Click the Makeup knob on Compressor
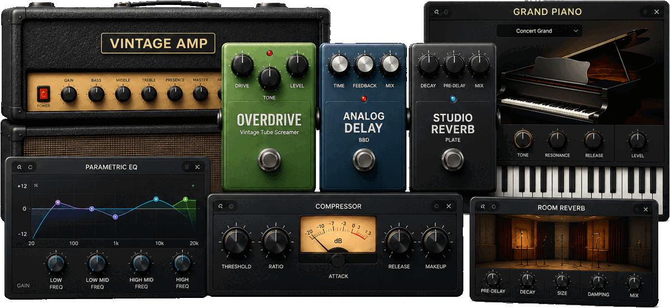The width and height of the screenshot is (670, 308). tap(435, 242)
